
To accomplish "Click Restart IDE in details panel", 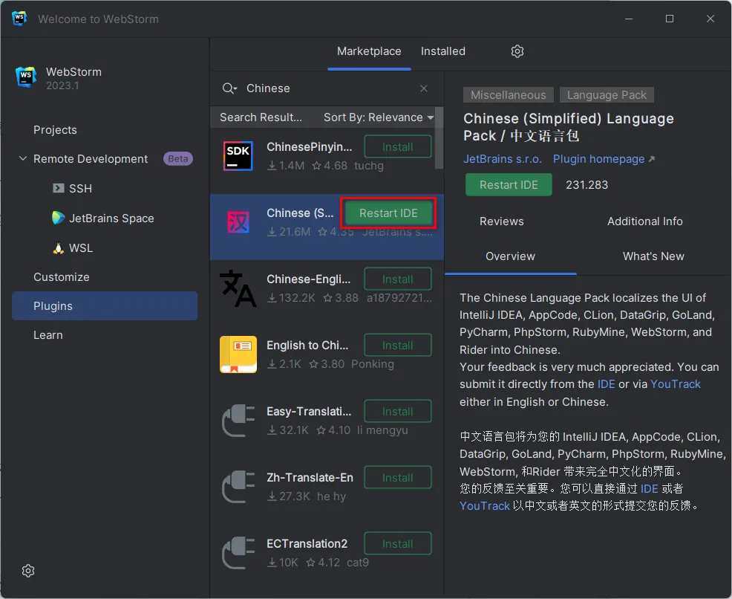I will [509, 184].
